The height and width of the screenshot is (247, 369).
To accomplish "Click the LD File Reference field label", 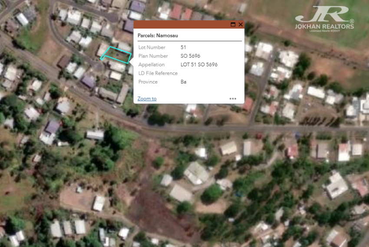I will point(158,73).
